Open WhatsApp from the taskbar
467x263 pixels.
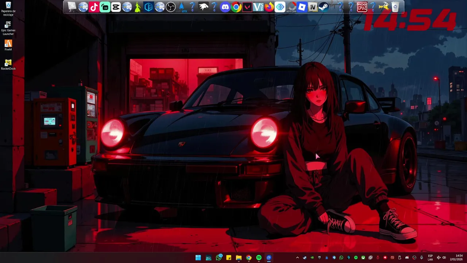coord(219,258)
